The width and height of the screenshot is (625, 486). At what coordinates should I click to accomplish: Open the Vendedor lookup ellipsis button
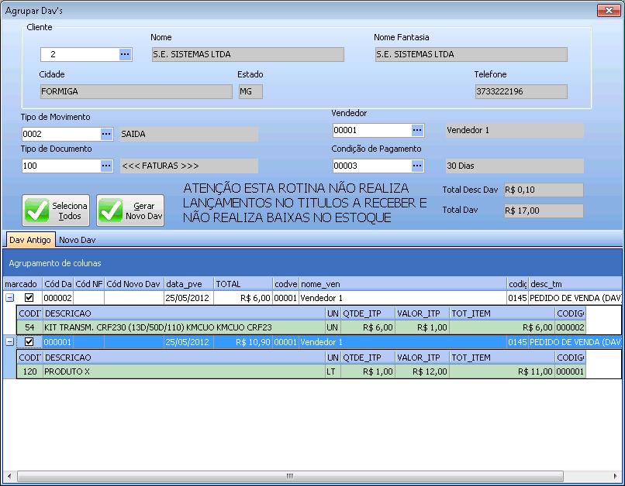coord(417,130)
